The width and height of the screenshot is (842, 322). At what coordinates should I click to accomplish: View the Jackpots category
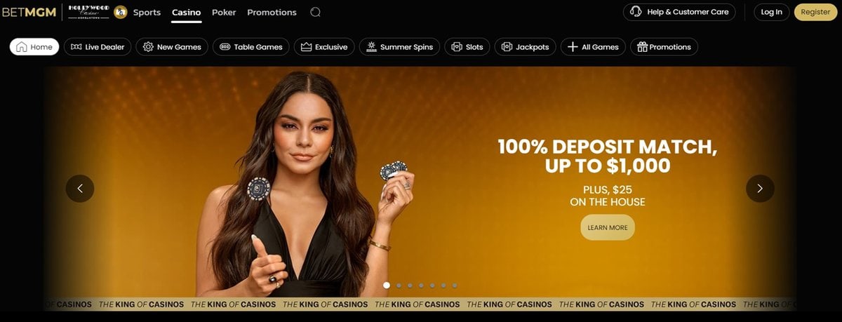pyautogui.click(x=526, y=47)
